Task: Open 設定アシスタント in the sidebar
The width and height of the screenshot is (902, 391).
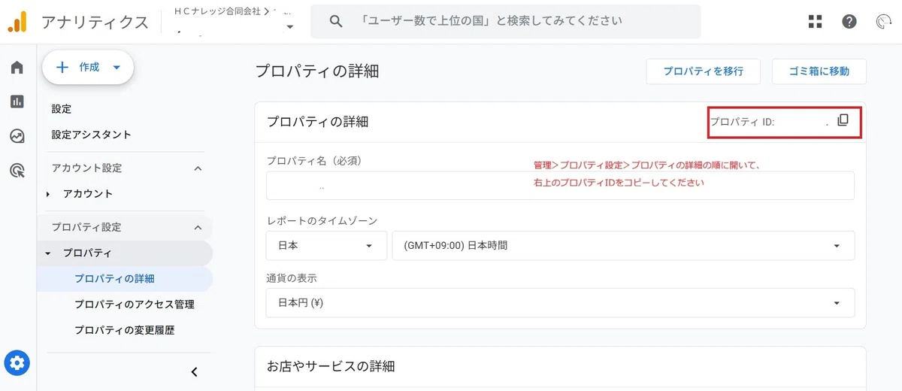Action: (x=92, y=135)
